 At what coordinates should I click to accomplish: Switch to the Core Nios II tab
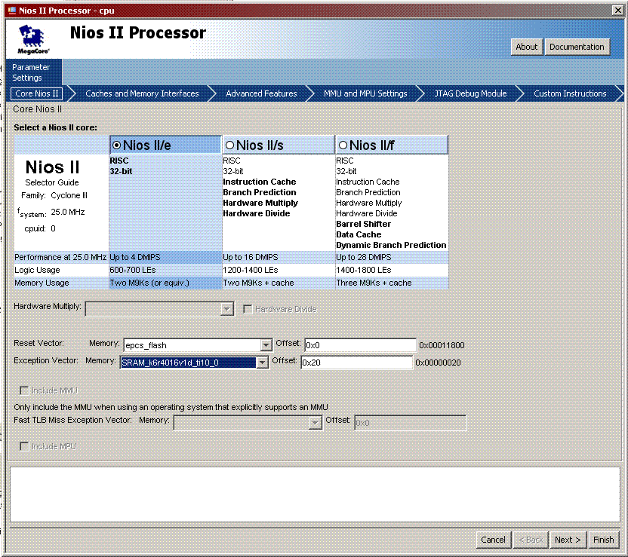[x=36, y=93]
